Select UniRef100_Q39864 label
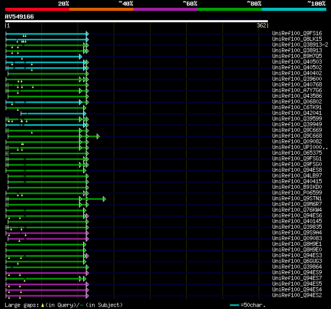This screenshot has height=309, width=331. [297, 267]
